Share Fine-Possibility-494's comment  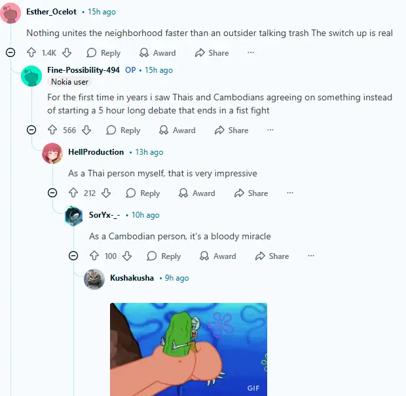pyautogui.click(x=231, y=130)
